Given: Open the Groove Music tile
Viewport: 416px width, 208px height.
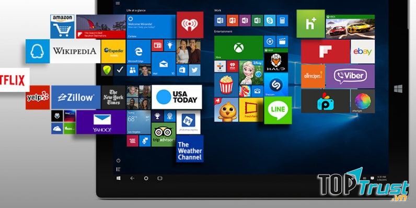Looking at the screenshot, I should pyautogui.click(x=270, y=41).
